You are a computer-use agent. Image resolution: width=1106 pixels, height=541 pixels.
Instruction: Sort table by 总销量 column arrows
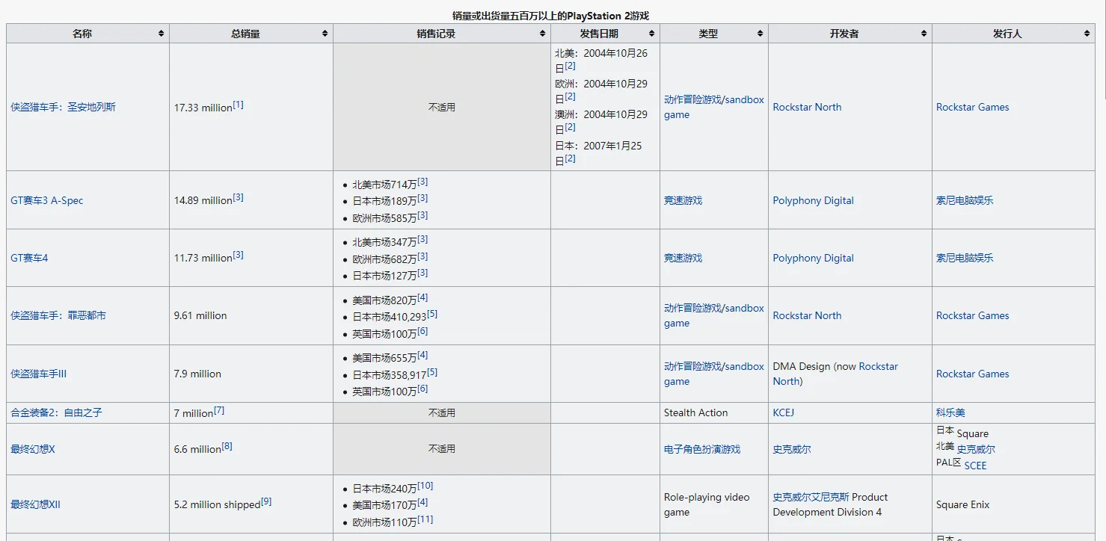(325, 34)
